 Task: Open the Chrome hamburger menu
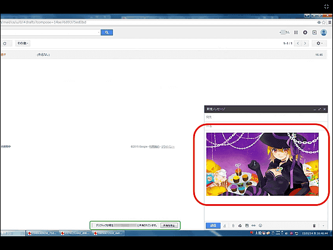[330, 23]
